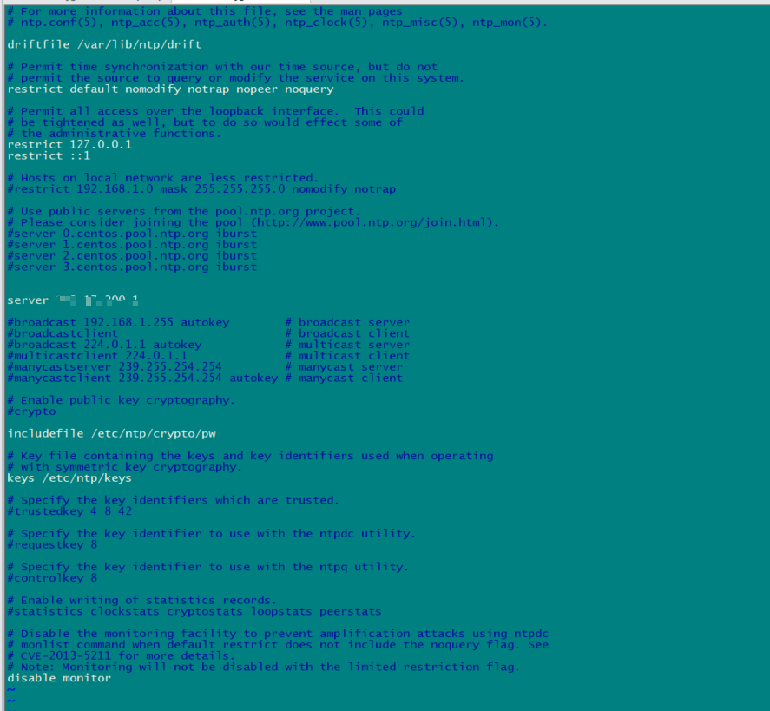The height and width of the screenshot is (711, 770).
Task: Click the driftfile /var/lib/ntp/drift line
Action: tap(104, 44)
